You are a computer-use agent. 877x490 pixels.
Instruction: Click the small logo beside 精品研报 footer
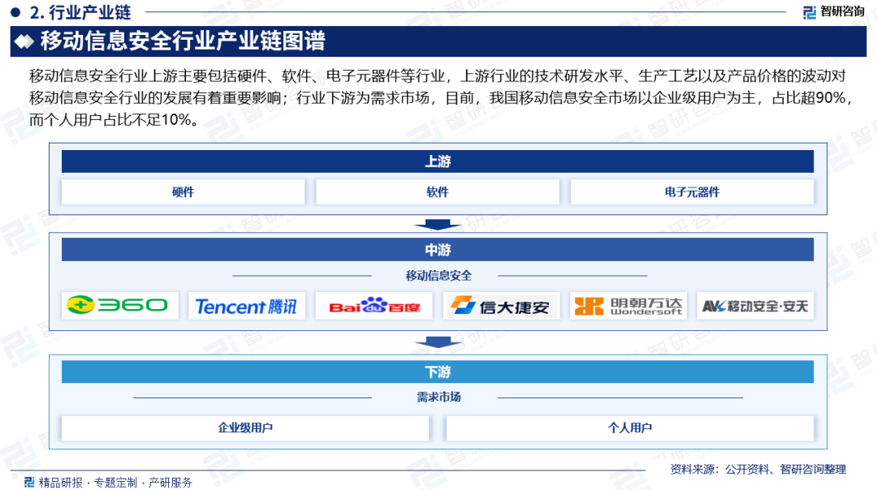(29, 482)
